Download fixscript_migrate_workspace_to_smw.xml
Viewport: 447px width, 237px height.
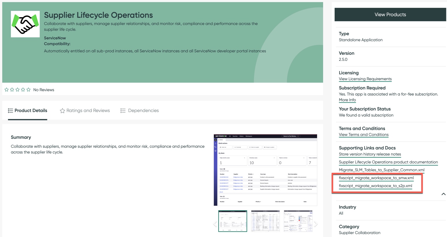tap(376, 178)
